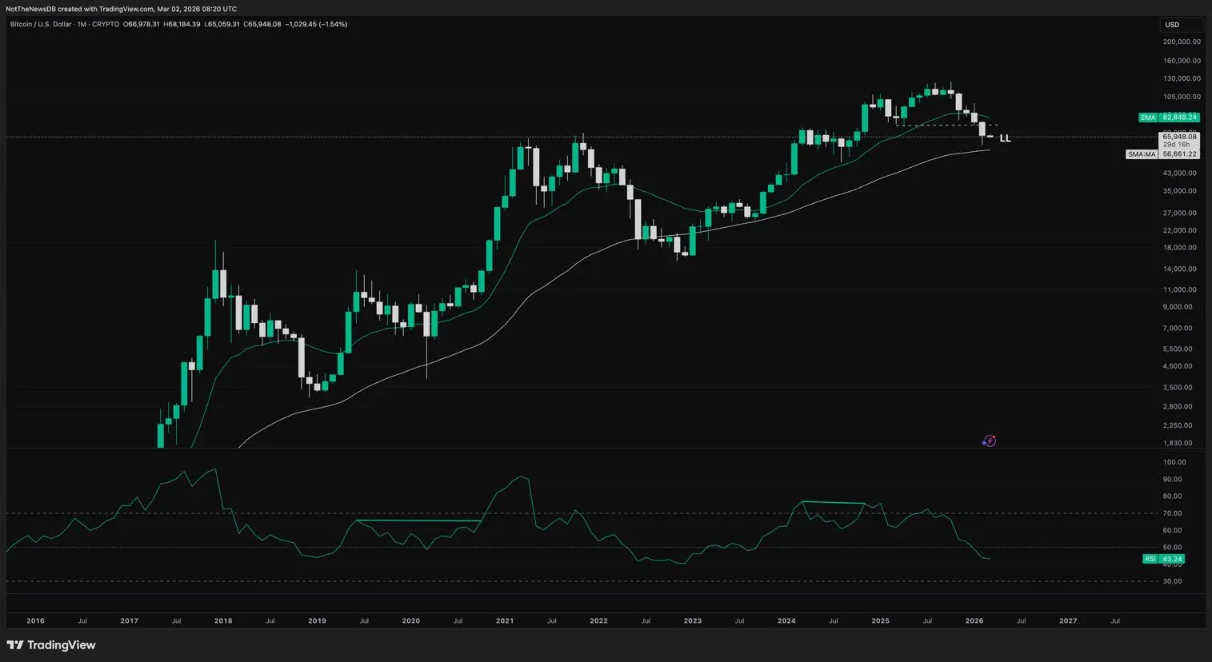Click the 27,000.00 price axis label

click(x=1180, y=213)
